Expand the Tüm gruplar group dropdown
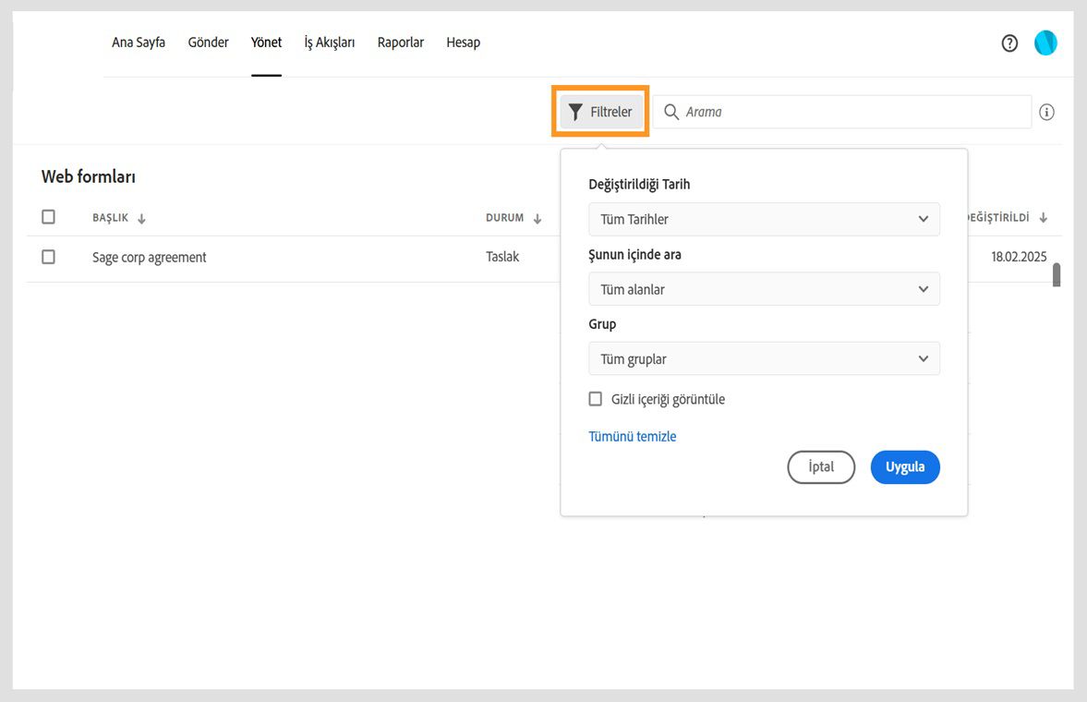Image resolution: width=1087 pixels, height=702 pixels. (764, 358)
